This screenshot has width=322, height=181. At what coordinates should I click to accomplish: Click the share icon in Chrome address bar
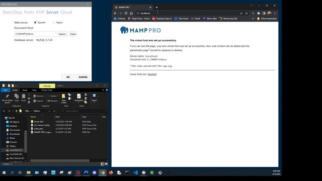pyautogui.click(x=241, y=13)
